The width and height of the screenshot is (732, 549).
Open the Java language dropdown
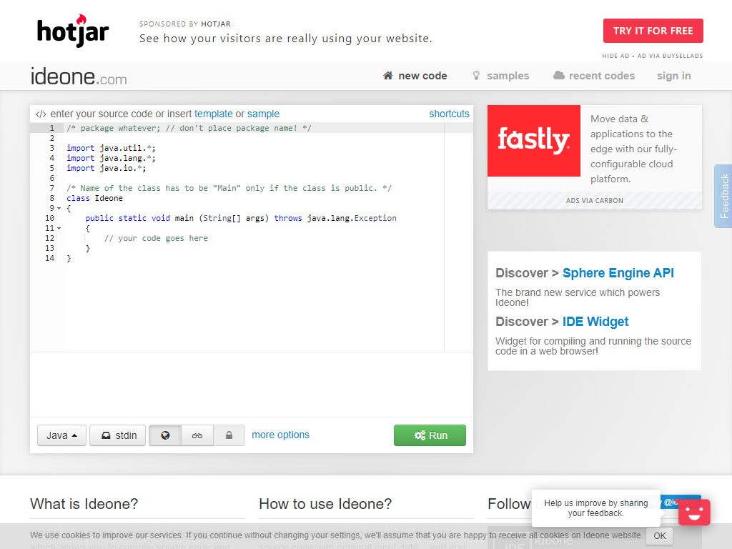tap(61, 435)
